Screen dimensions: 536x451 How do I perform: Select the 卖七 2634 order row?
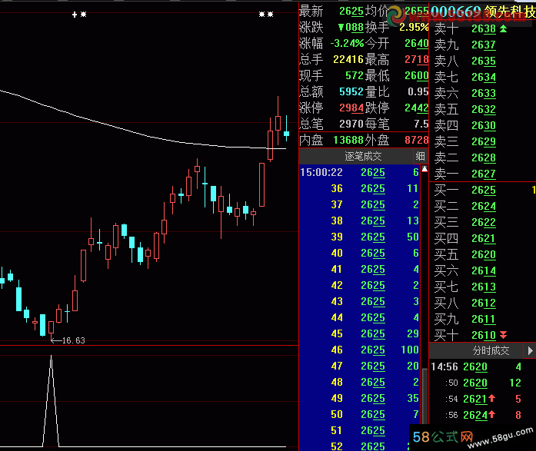coord(482,77)
